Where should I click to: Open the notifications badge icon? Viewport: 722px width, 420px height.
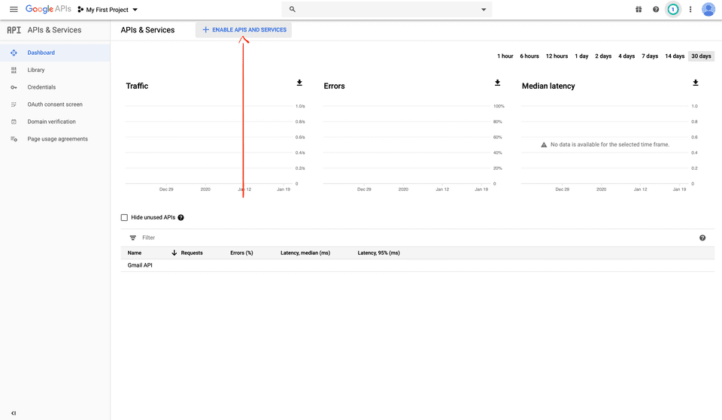pyautogui.click(x=672, y=9)
